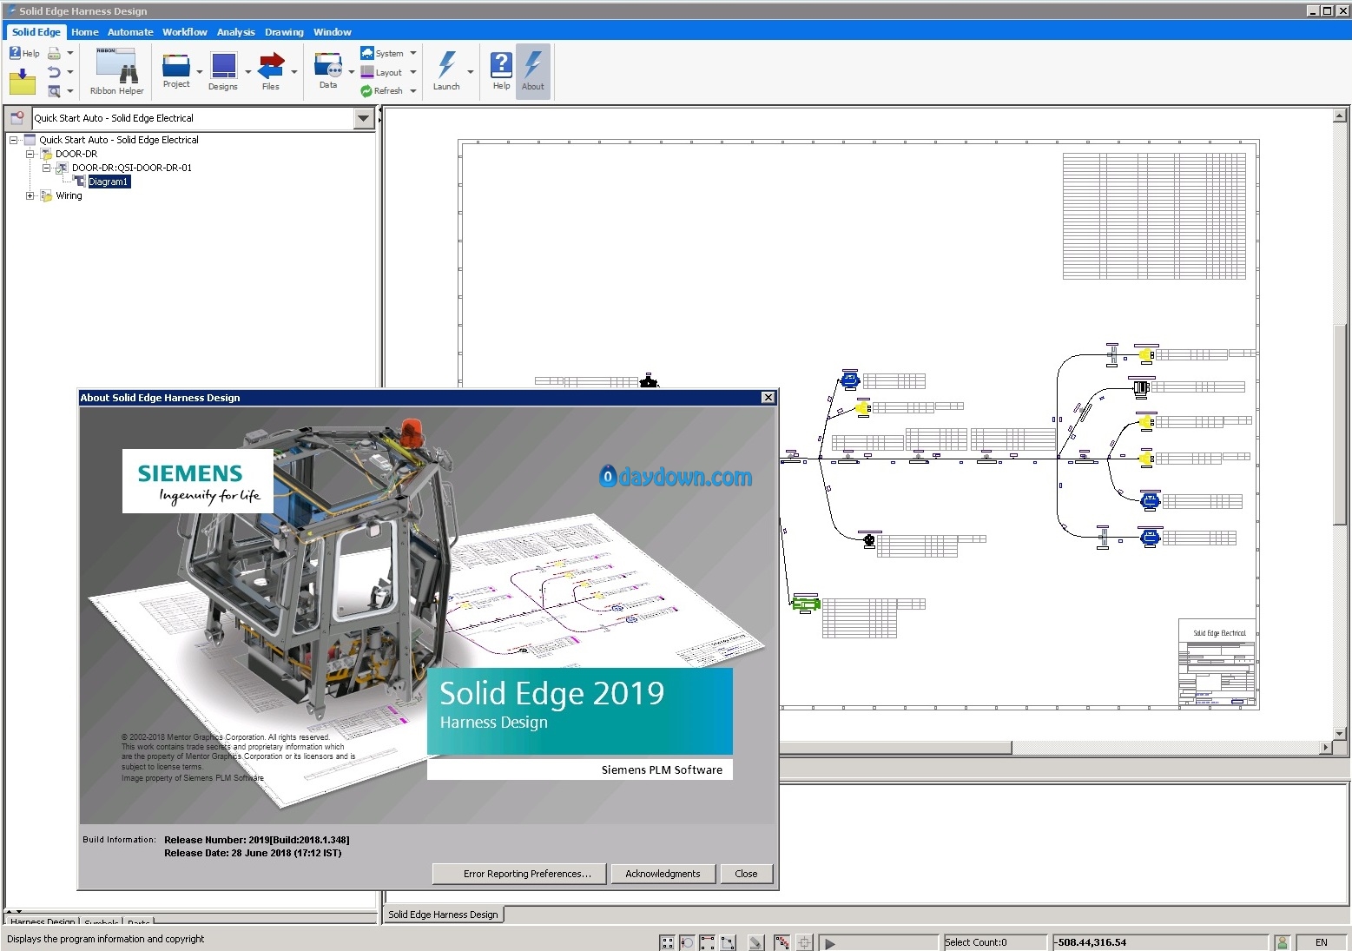Click the Solid Edge Electrical title block
The width and height of the screenshot is (1352, 951).
point(1217,662)
